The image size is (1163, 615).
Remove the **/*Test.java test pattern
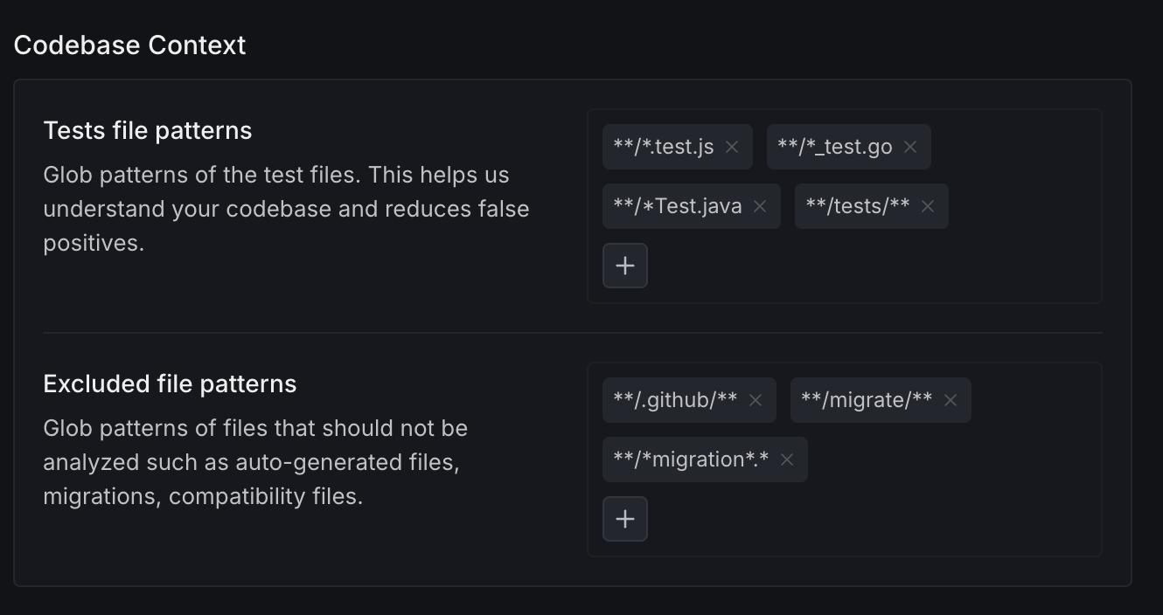click(760, 206)
